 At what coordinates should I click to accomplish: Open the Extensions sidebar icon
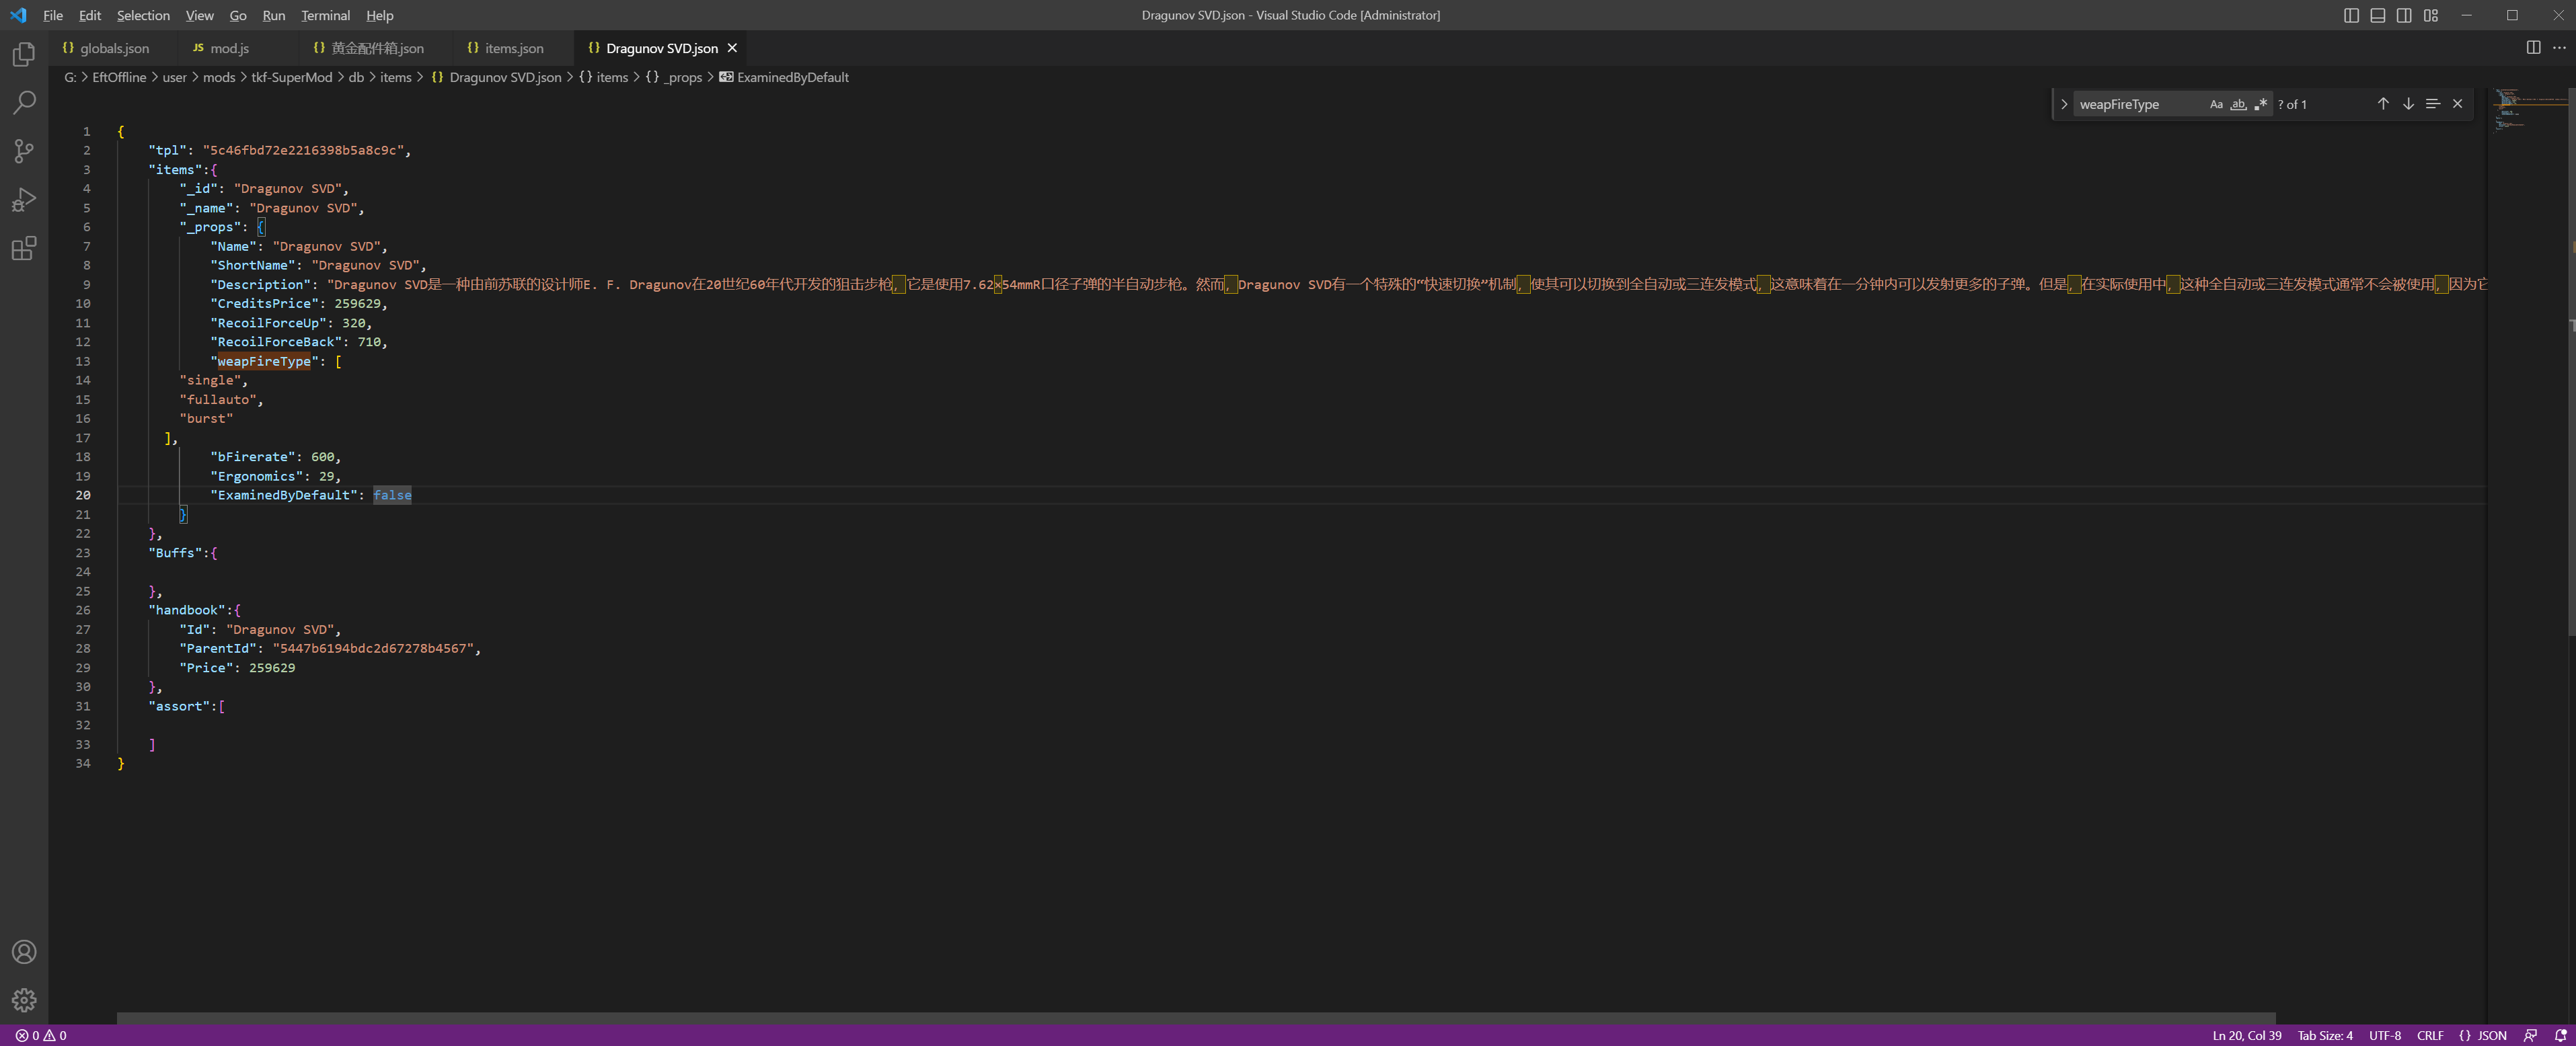coord(24,248)
